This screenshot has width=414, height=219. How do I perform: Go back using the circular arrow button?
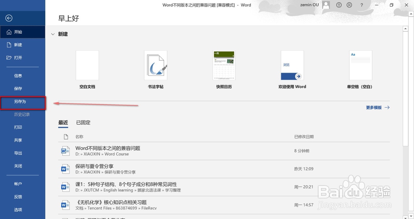9,18
